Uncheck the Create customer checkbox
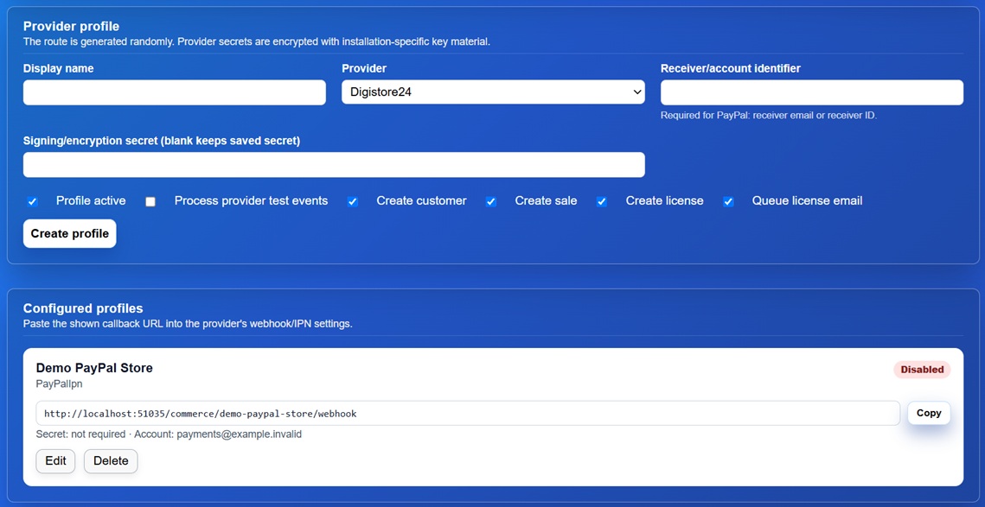 click(353, 201)
